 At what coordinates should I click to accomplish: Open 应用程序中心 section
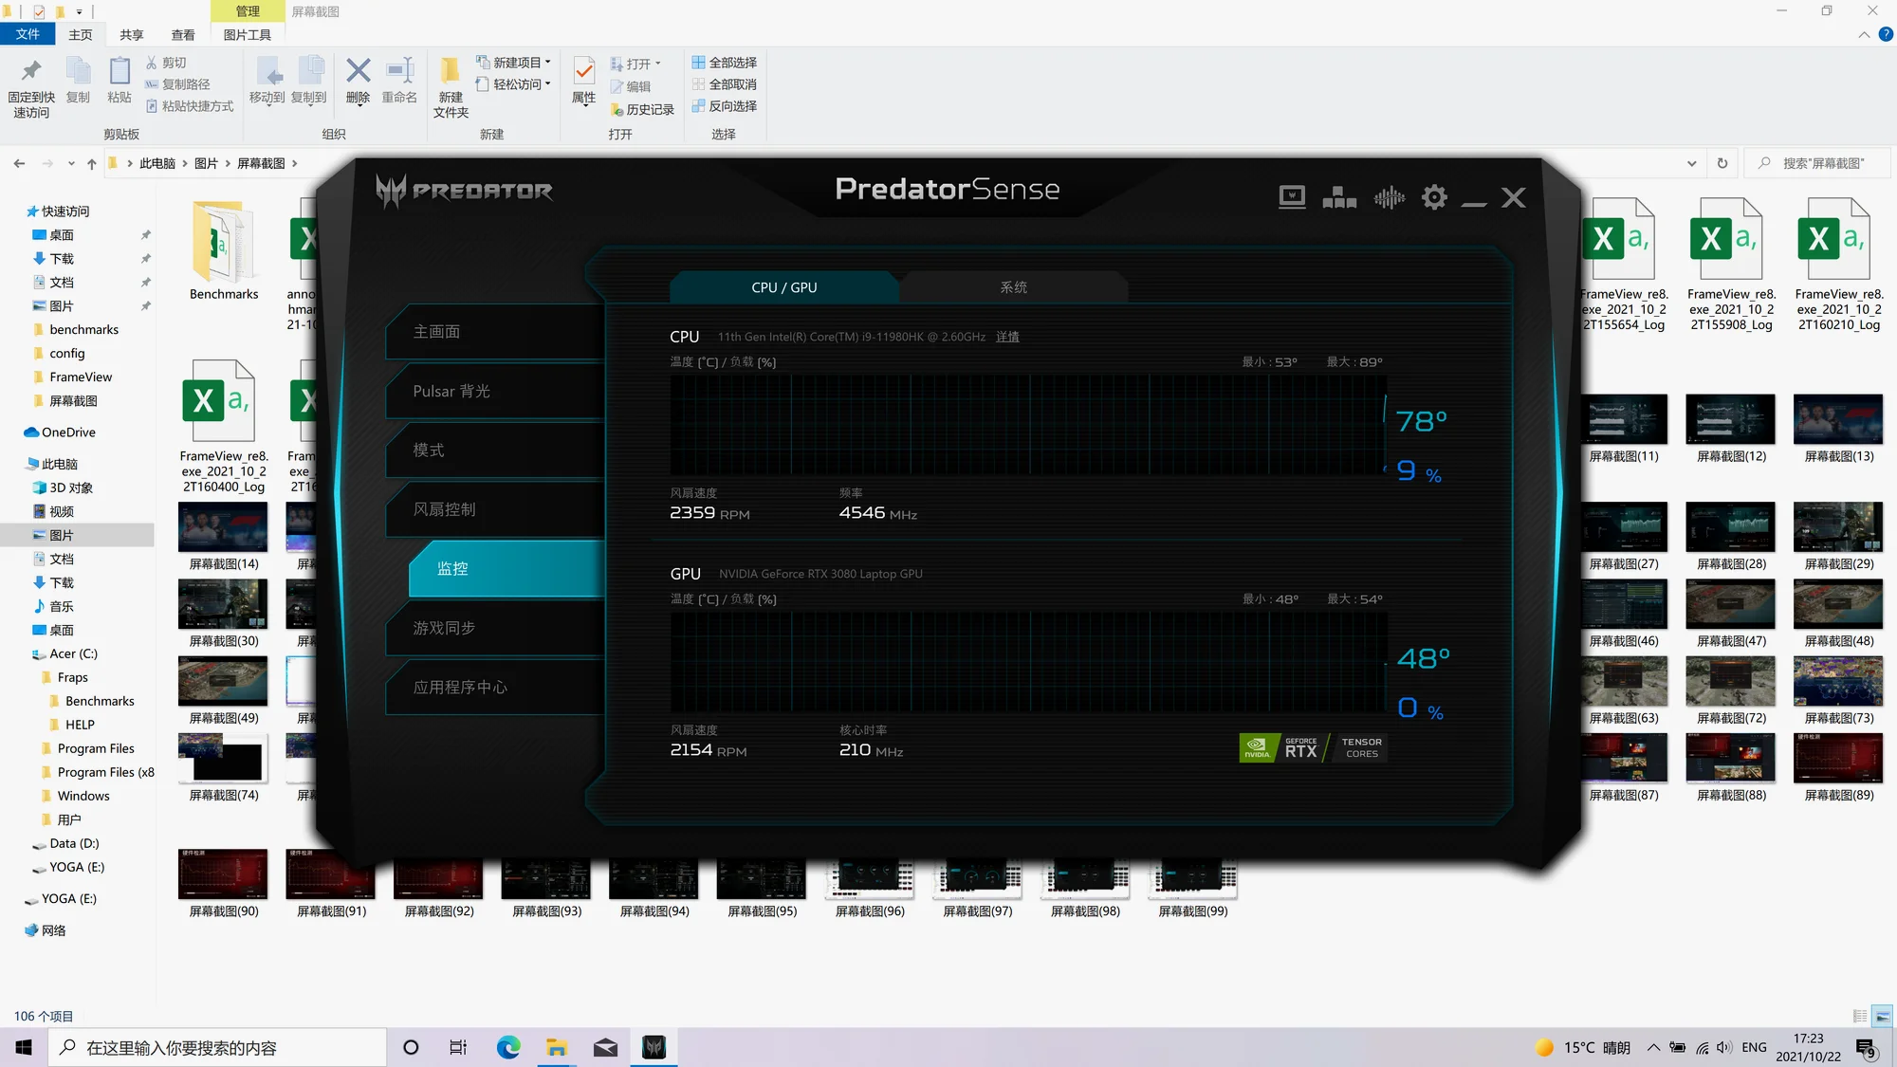click(495, 687)
